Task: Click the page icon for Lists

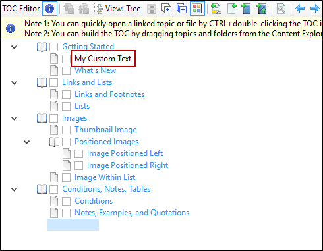Action: (54, 106)
